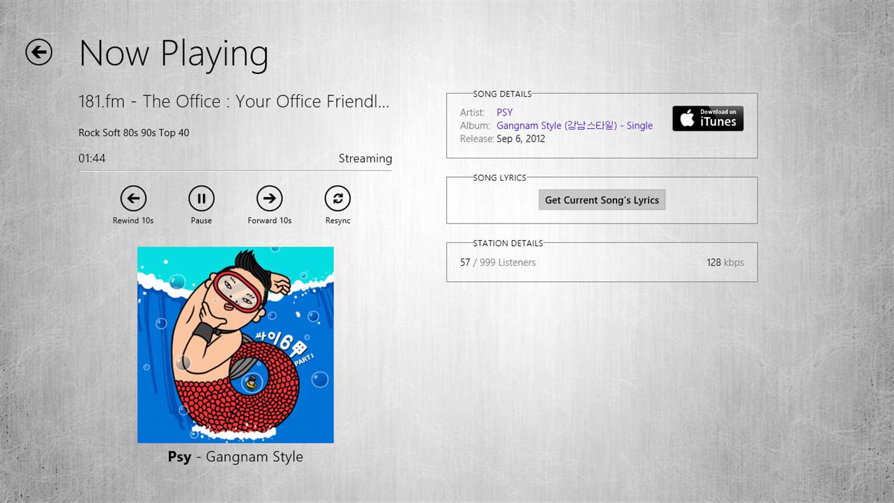Go back using the arrow beside Now Playing

(38, 52)
